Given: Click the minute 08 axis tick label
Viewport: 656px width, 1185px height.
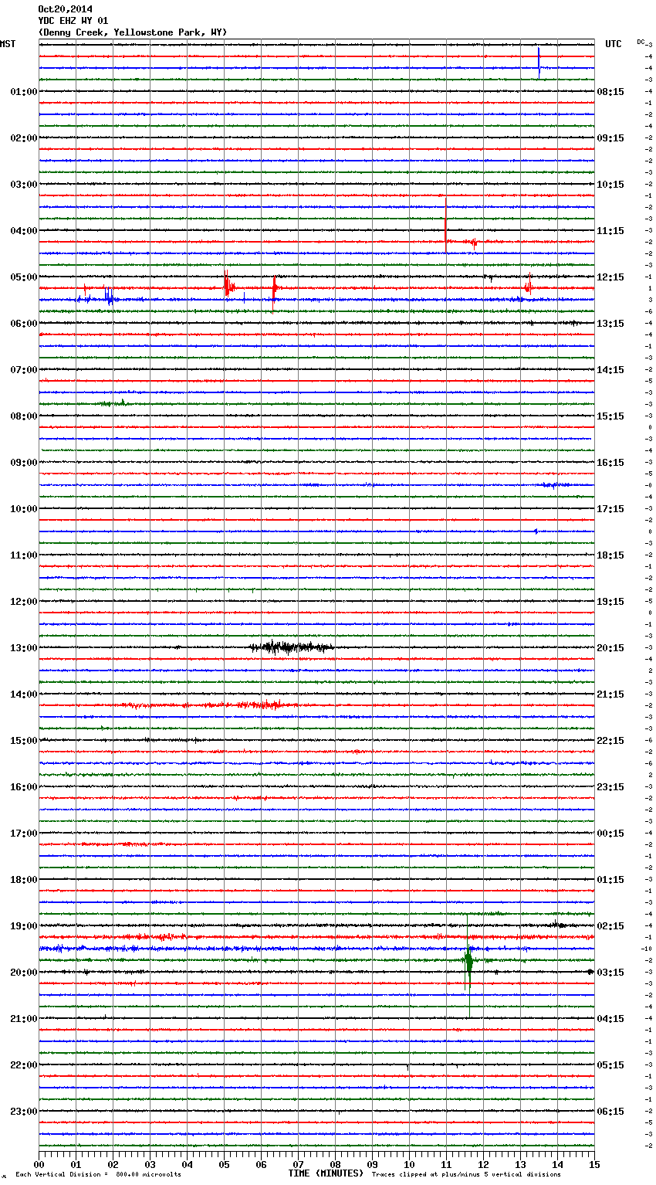Looking at the screenshot, I should click(335, 1164).
